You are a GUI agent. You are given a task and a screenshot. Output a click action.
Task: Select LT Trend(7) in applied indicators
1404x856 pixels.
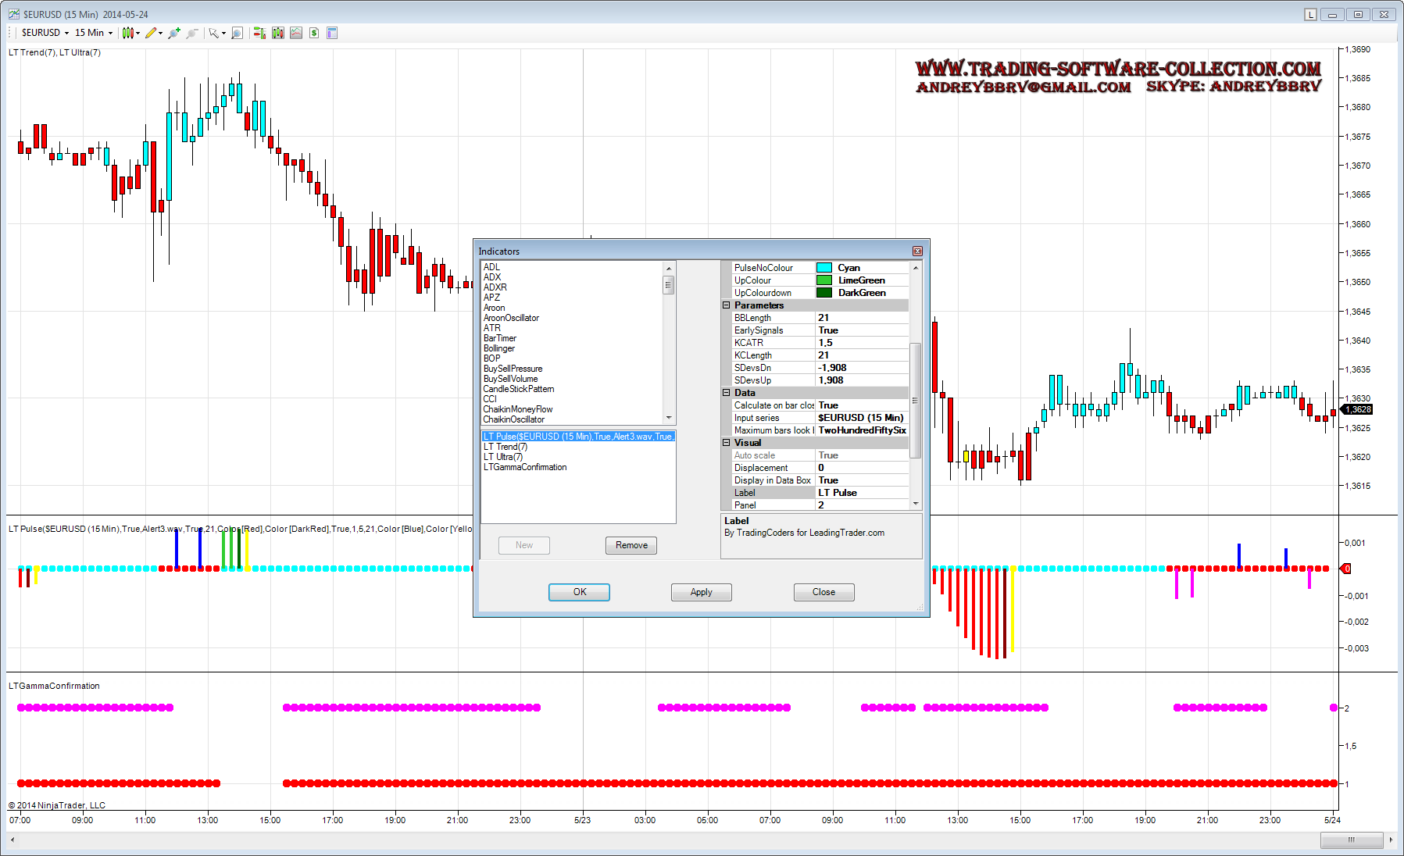click(x=506, y=447)
